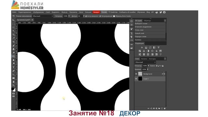The height and width of the screenshot is (117, 208).
Task: Select the Magic Wand tool
Action: click(x=13, y=31)
